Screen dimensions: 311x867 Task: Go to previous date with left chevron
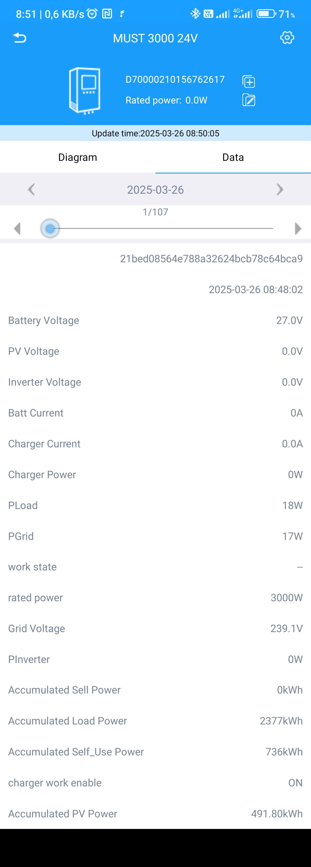point(31,189)
